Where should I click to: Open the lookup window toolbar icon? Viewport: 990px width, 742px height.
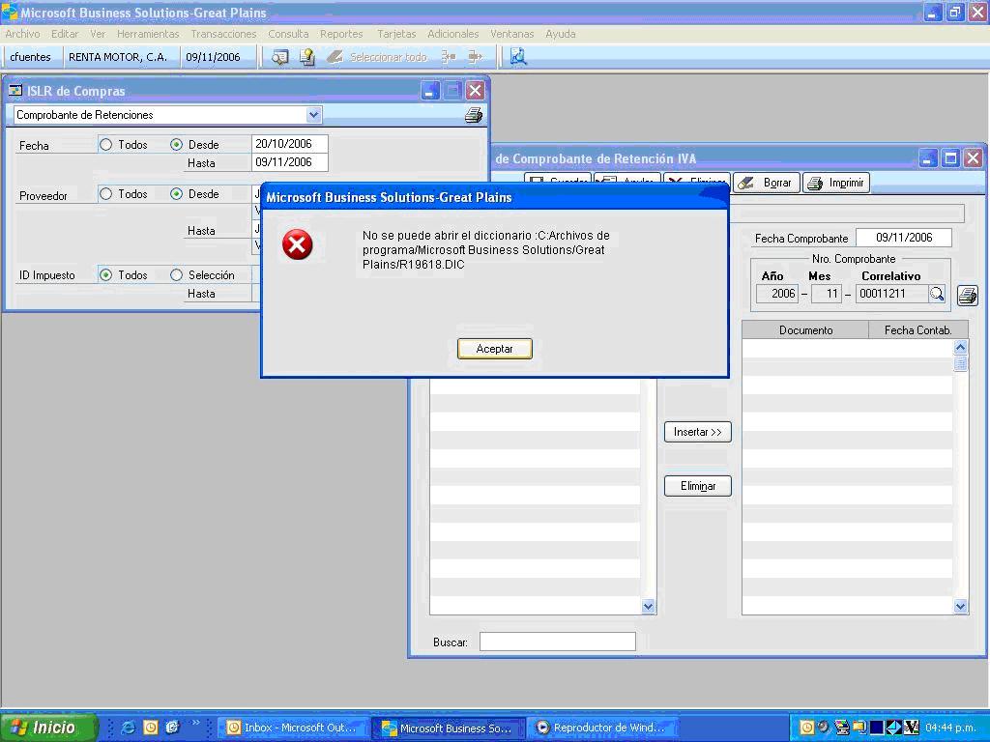pos(279,57)
